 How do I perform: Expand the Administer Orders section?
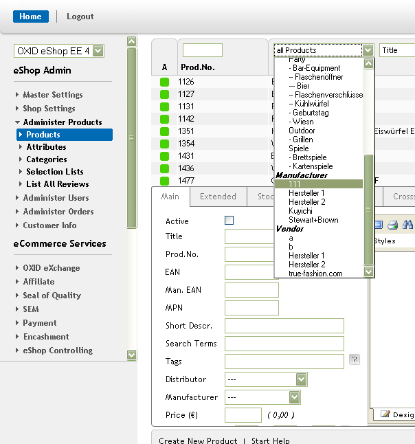(x=58, y=212)
